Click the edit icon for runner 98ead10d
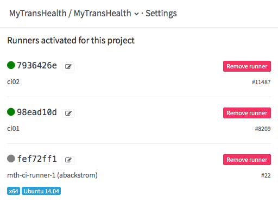The width and height of the screenshot is (278, 202). (x=68, y=113)
